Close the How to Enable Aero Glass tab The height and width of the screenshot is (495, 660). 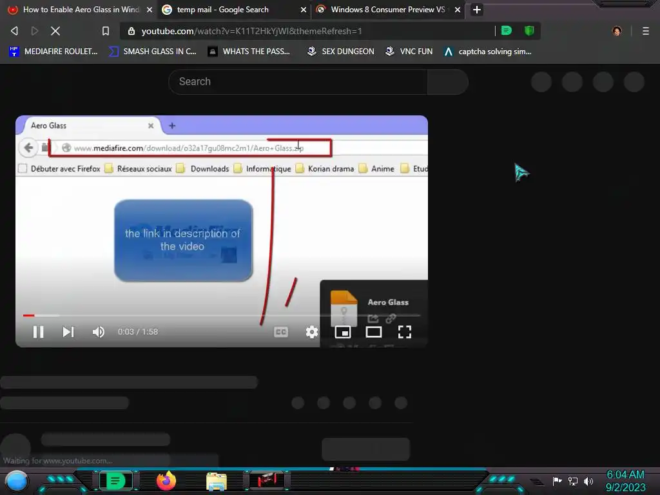pos(150,10)
